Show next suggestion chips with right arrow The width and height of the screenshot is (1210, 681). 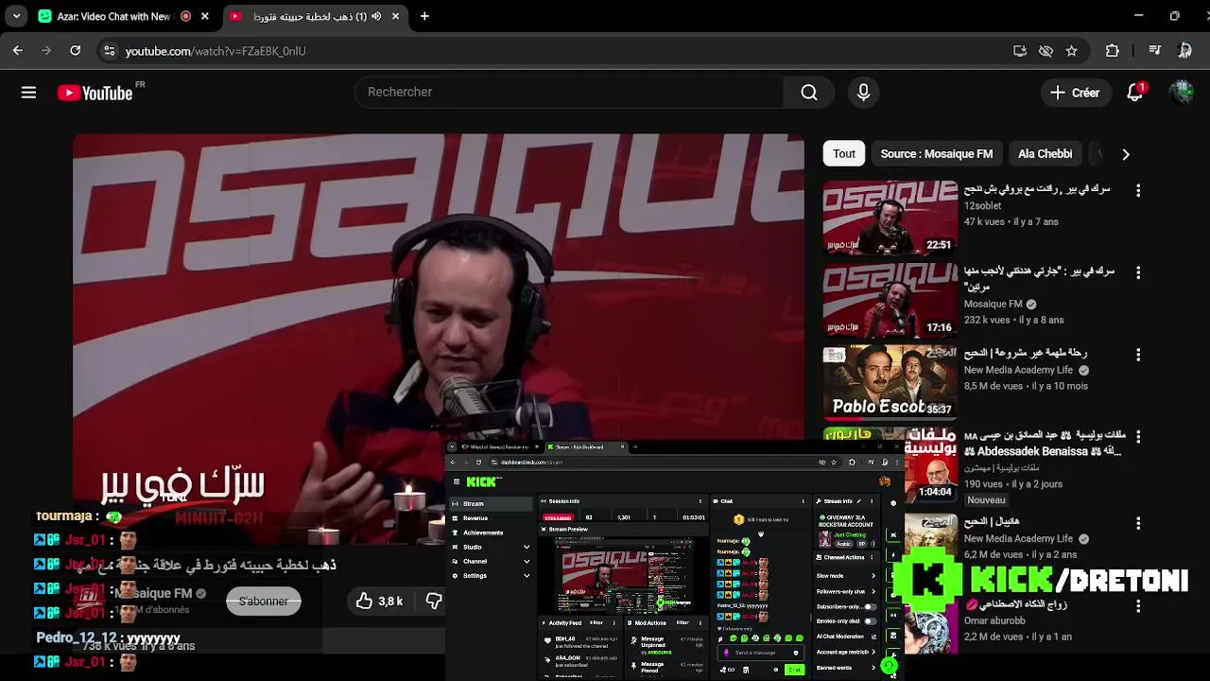(x=1125, y=154)
